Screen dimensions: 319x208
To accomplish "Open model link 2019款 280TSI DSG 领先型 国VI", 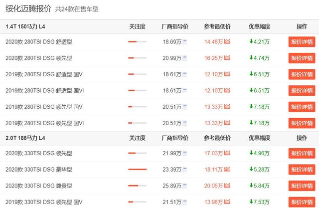I will click(44, 123).
